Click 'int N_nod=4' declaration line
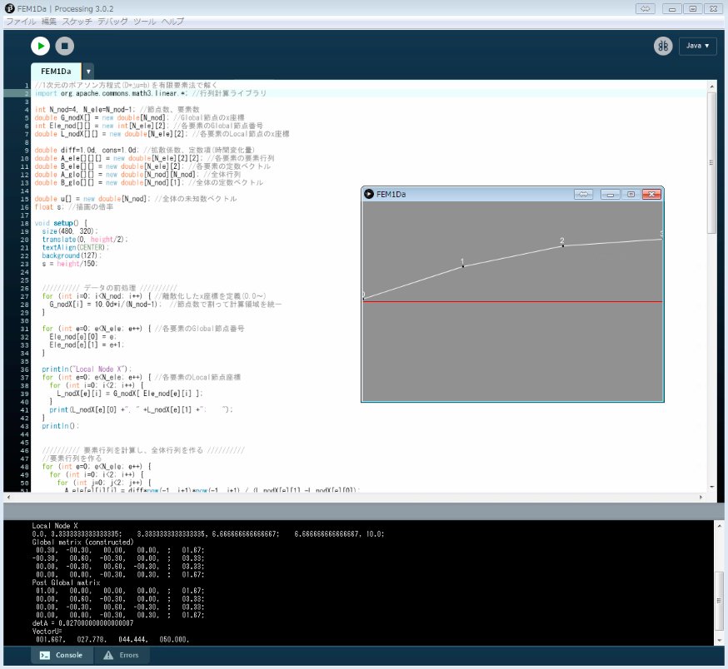728x669 pixels. pyautogui.click(x=117, y=110)
